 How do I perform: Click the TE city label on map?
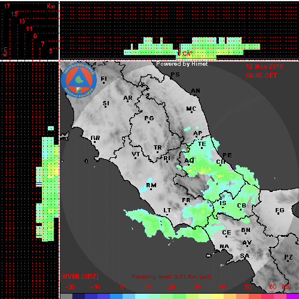[202, 144]
